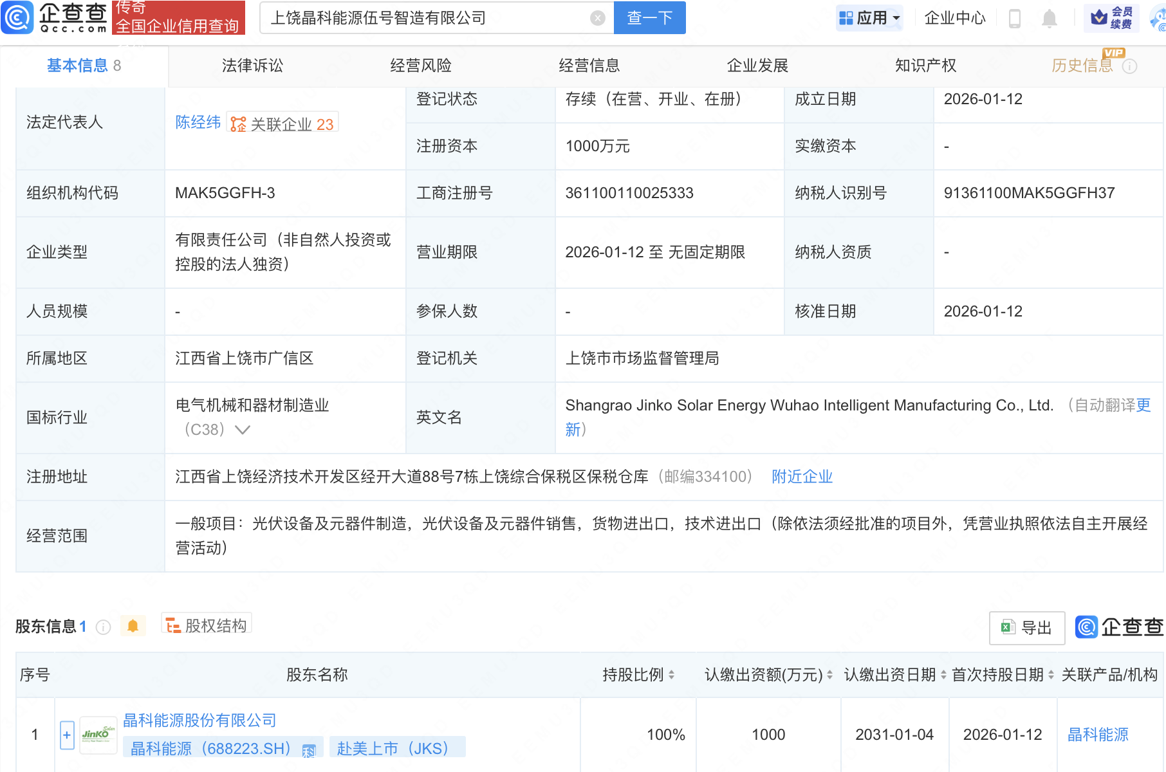
Task: Clear the search box text
Action: (x=597, y=18)
